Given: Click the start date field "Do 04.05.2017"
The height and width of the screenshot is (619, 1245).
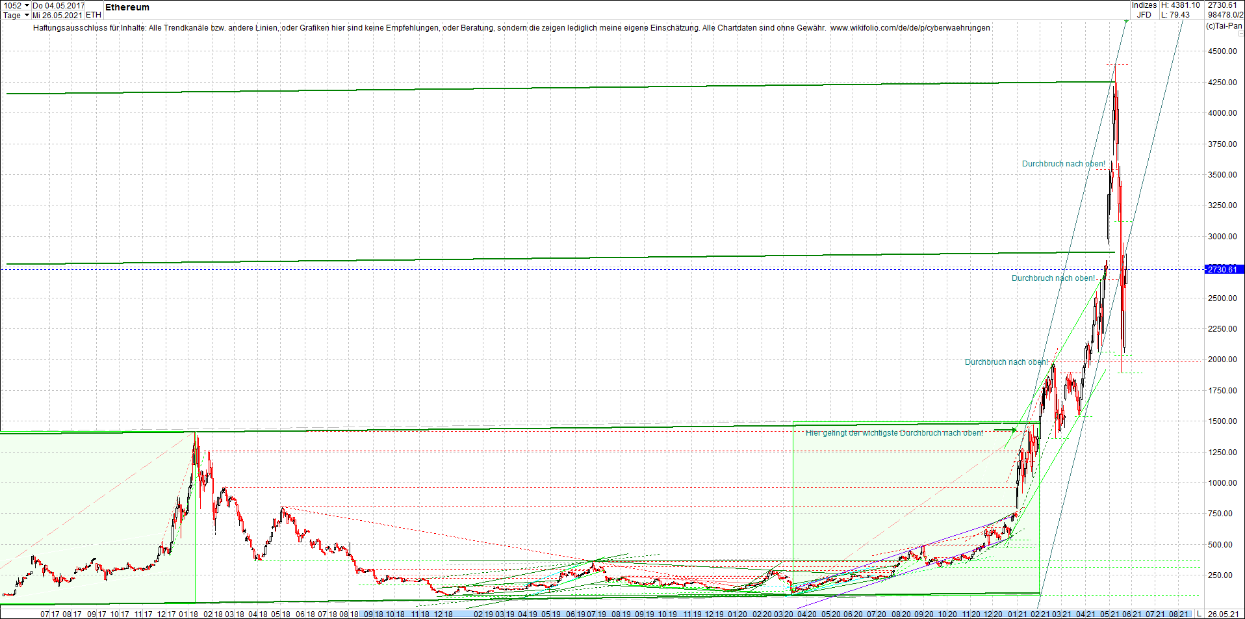Looking at the screenshot, I should tap(57, 5).
